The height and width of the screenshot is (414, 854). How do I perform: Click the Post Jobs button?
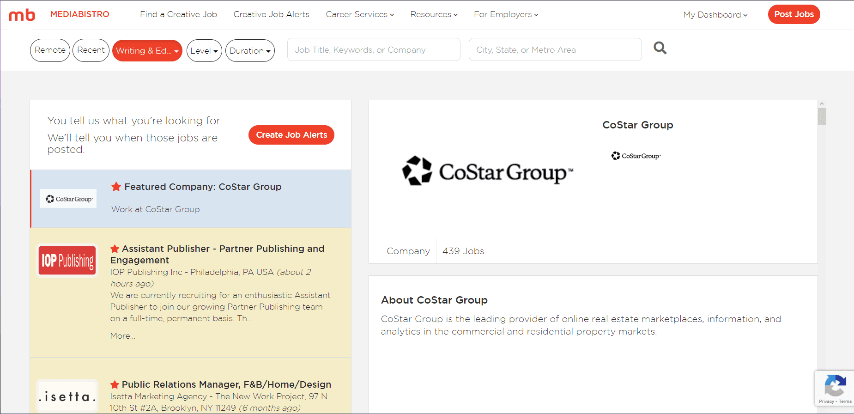click(x=793, y=14)
